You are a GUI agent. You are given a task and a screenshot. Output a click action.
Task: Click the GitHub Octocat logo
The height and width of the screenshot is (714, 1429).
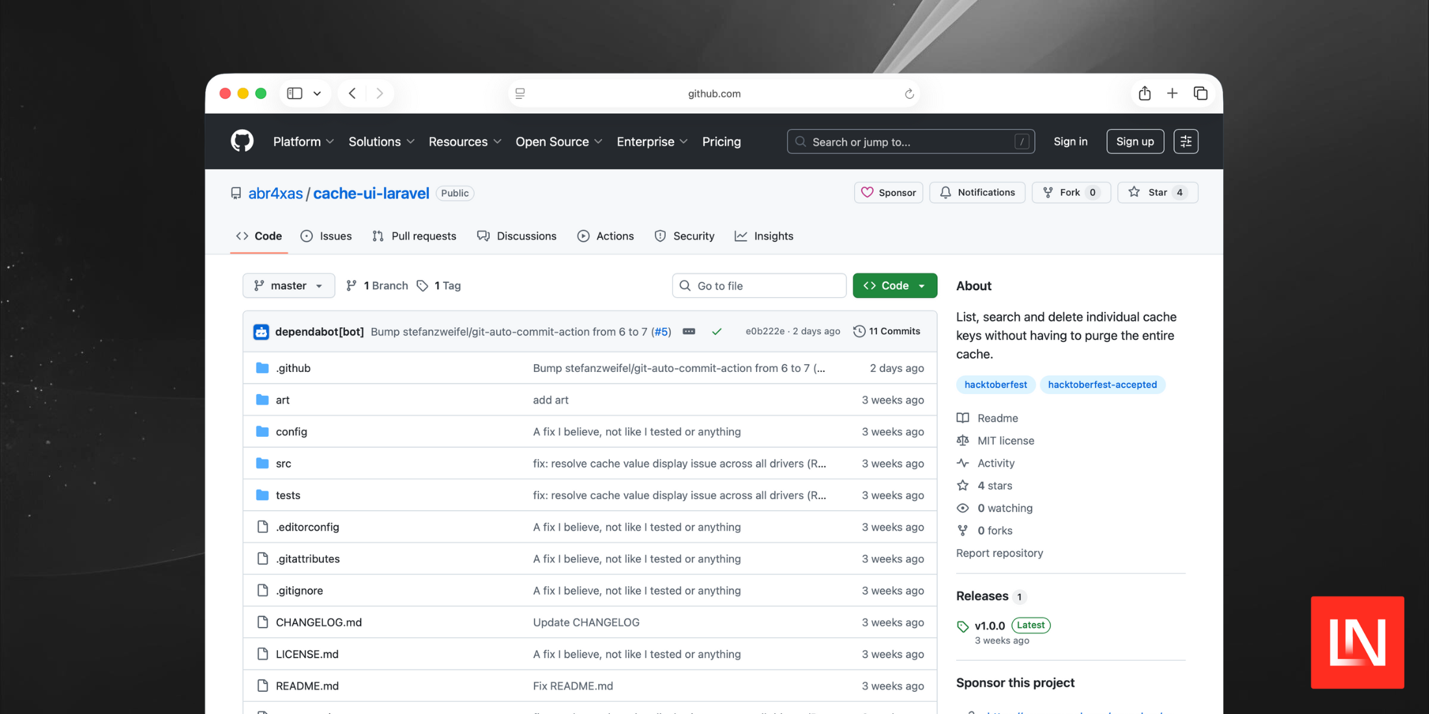(x=242, y=141)
